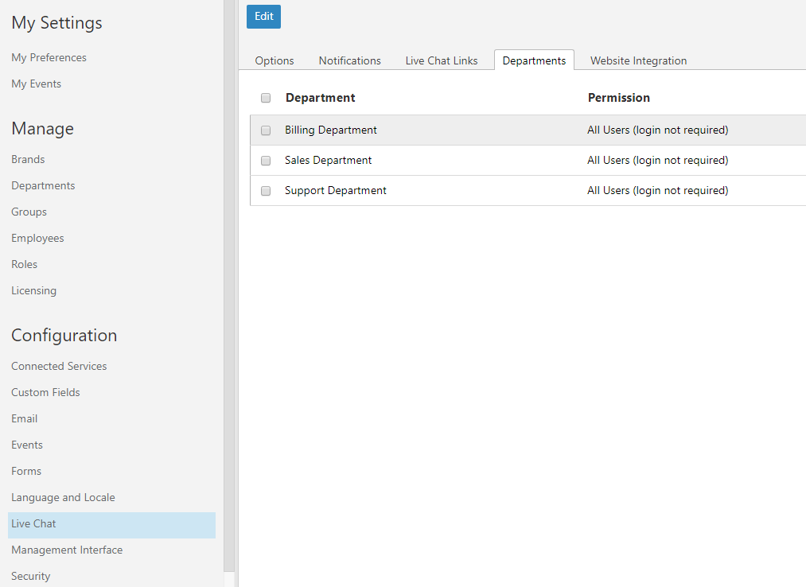Screen dimensions: 806x587
Task: Toggle the Sales Department checkbox
Action: coord(266,161)
